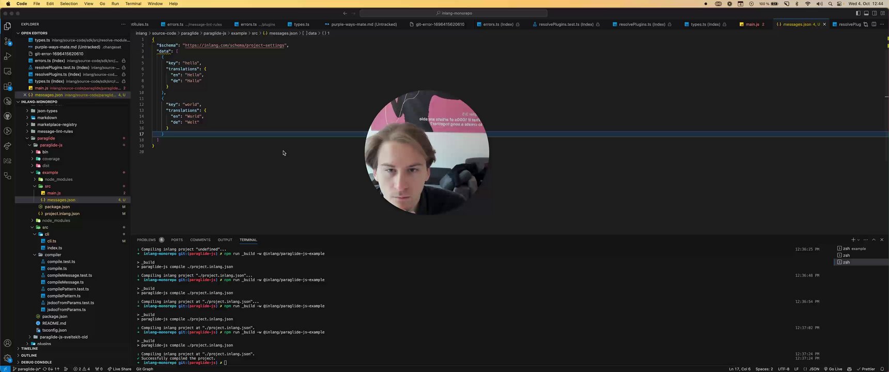This screenshot has width=889, height=372.
Task: Open new terminal launch profile dropdown
Action: click(x=859, y=240)
